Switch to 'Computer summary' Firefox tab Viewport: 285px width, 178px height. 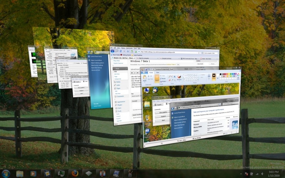pos(170,58)
